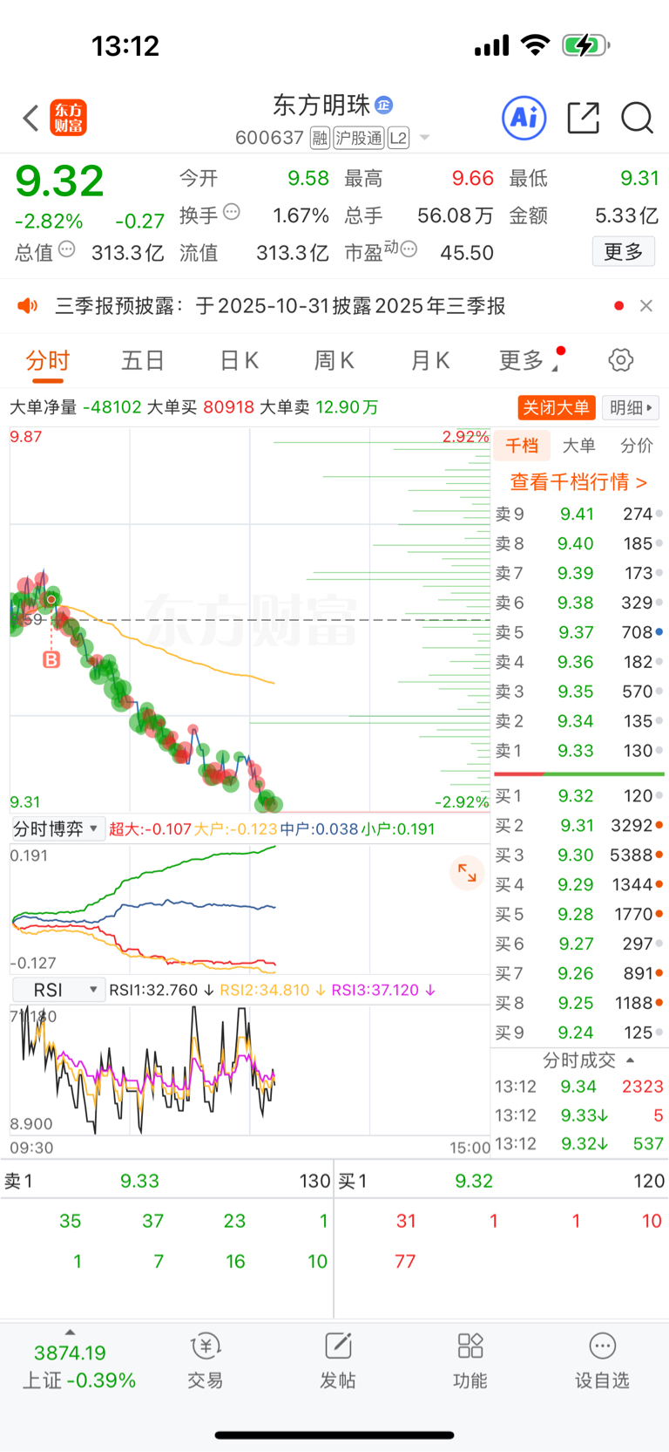Select the 千档 order book tab
The width and height of the screenshot is (669, 1452).
point(522,446)
